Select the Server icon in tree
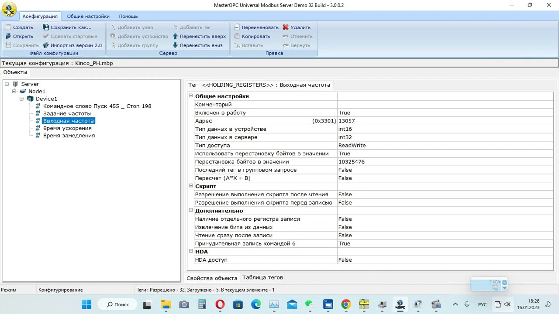This screenshot has height=314, width=559. 16,84
